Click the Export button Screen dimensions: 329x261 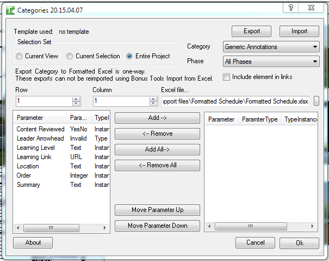point(251,32)
